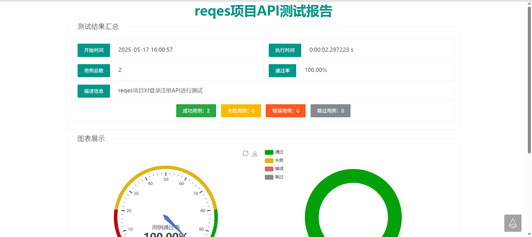Click the 跳过用例: 0 button
Image resolution: width=532 pixels, height=237 pixels.
331,111
